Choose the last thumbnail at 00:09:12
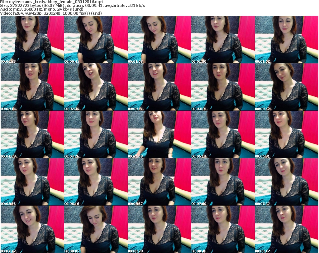The image size is (319, 253). [x=287, y=229]
